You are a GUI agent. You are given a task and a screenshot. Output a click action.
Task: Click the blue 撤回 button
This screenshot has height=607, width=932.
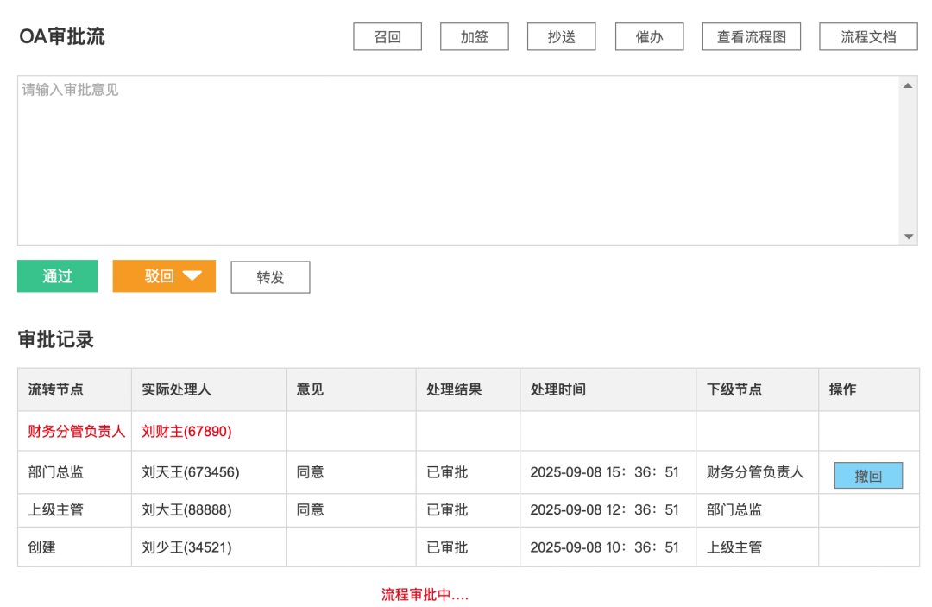868,476
